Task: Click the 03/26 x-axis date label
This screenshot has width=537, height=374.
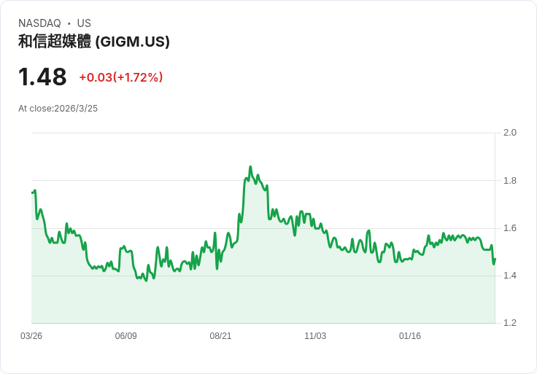Action: pyautogui.click(x=31, y=336)
